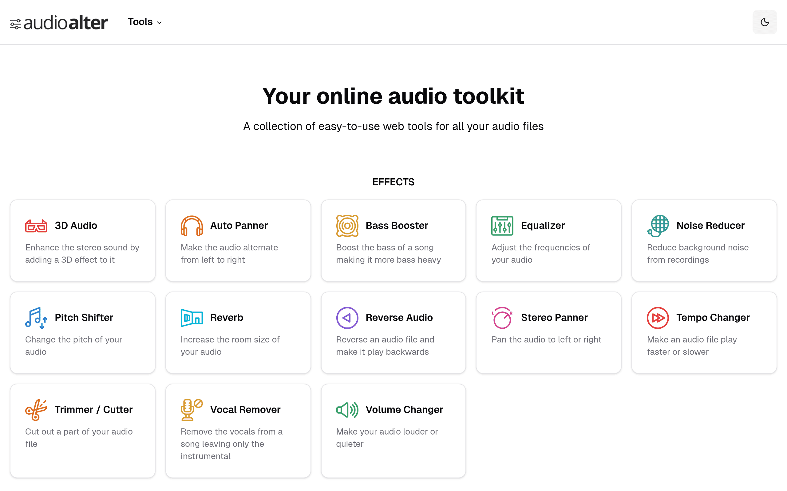Click the 3D glasses icon for 3D Audio

tap(36, 226)
